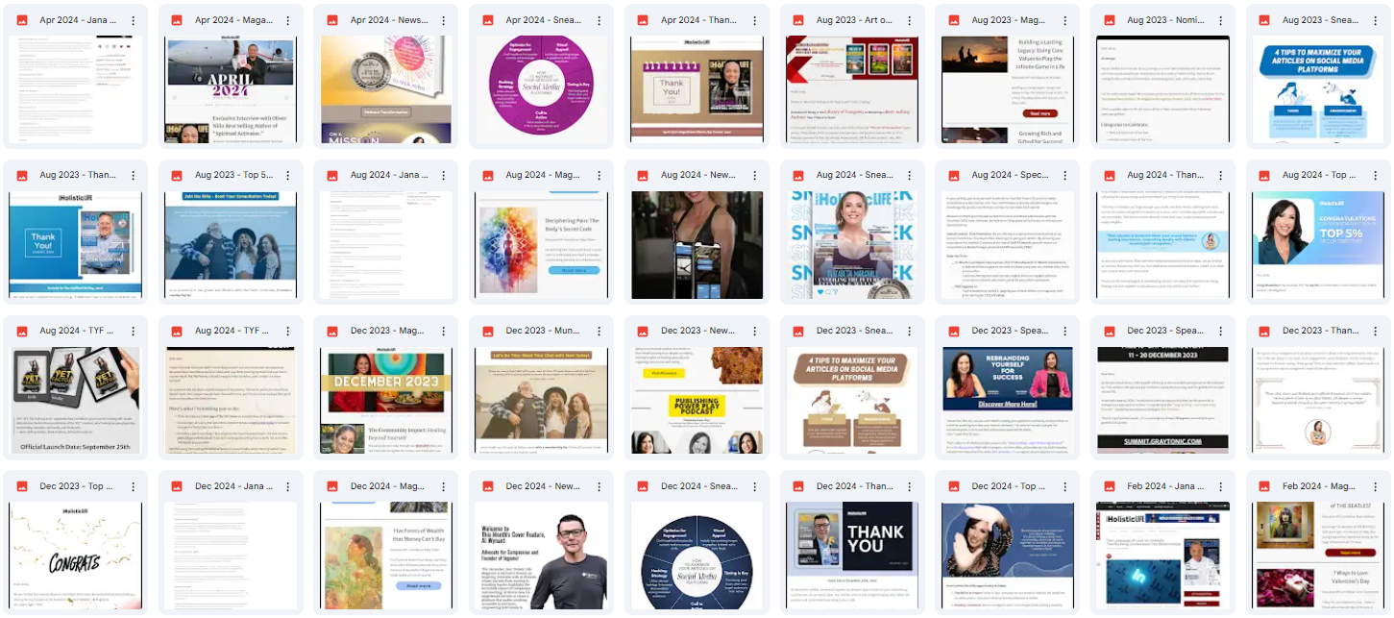This screenshot has height=618, width=1394.
Task: Open more options for Feb 2024 - Maga file
Action: point(1376,487)
